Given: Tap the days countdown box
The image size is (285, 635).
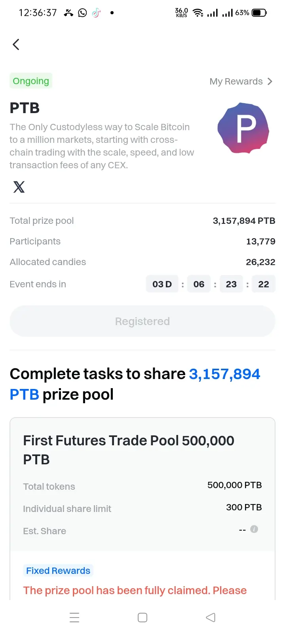Looking at the screenshot, I should point(162,284).
